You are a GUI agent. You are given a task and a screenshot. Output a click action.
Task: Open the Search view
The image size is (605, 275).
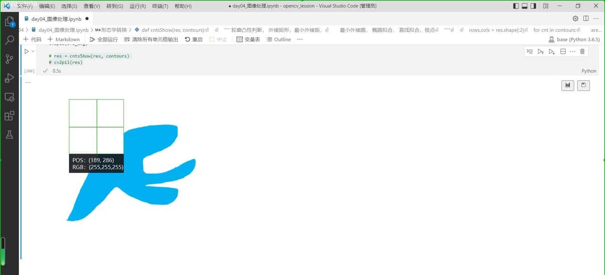point(9,40)
